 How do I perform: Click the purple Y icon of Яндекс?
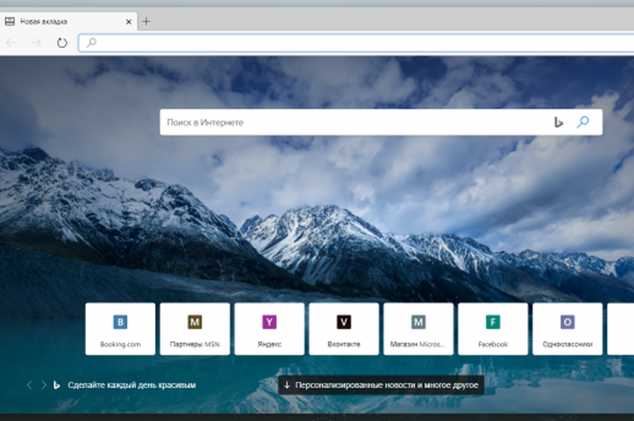click(269, 322)
